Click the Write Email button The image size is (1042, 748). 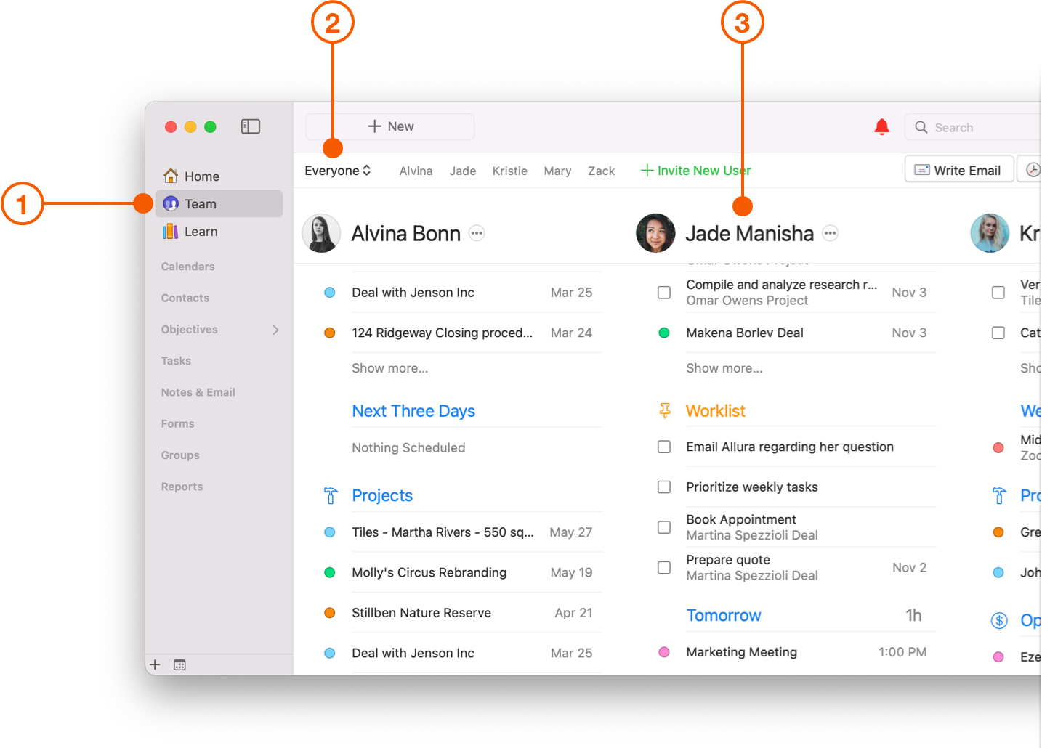pyautogui.click(x=958, y=169)
